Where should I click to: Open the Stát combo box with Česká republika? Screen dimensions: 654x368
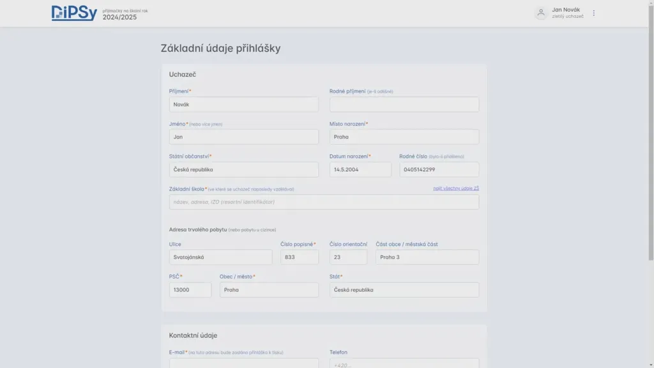404,289
